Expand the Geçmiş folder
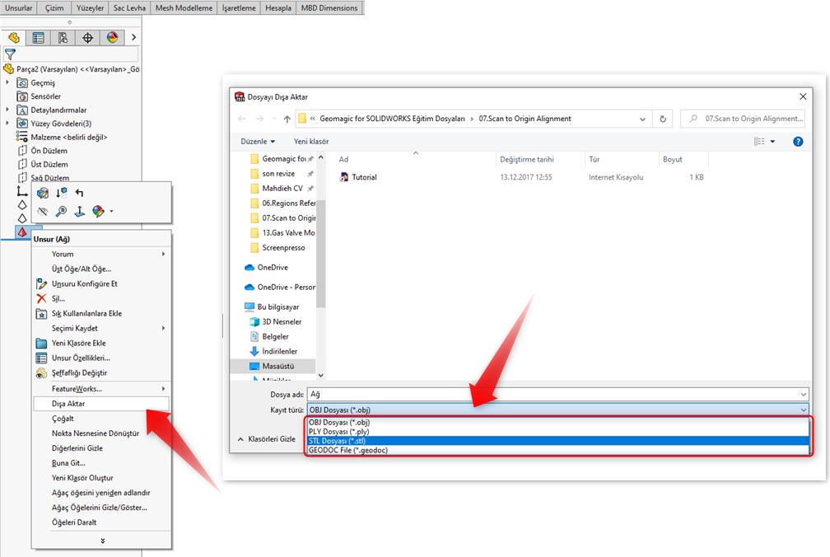830x557 pixels. pyautogui.click(x=7, y=82)
